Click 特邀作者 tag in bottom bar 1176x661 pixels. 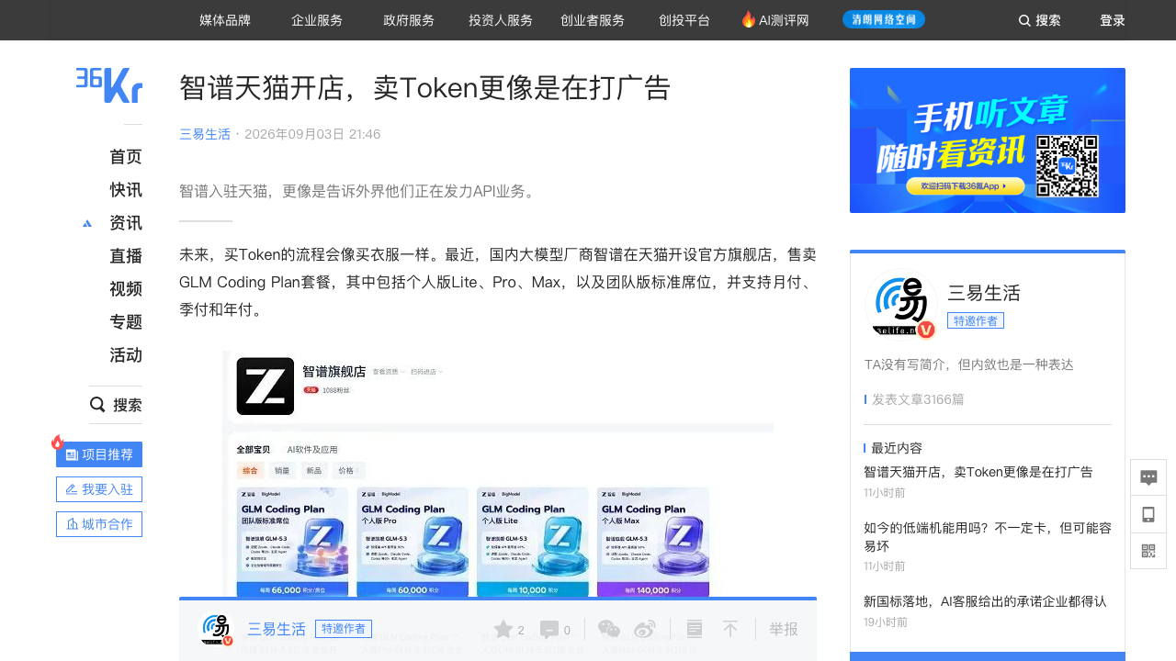[x=344, y=629]
